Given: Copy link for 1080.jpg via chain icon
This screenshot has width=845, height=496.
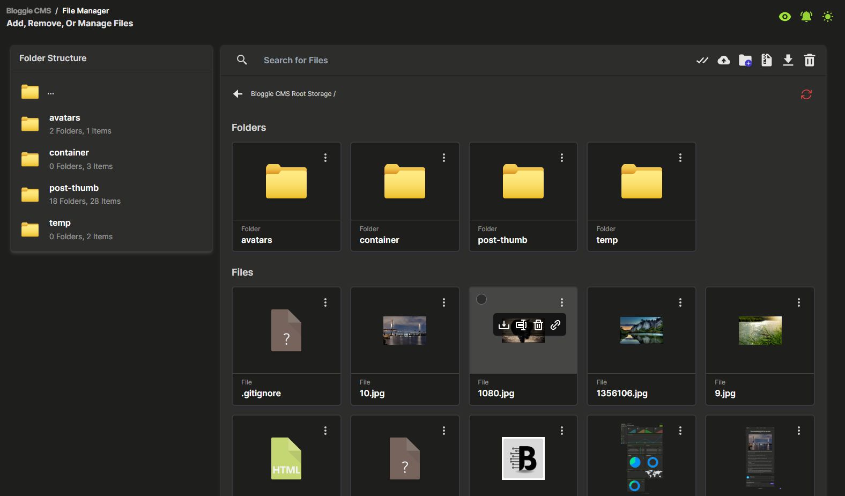Looking at the screenshot, I should [555, 325].
